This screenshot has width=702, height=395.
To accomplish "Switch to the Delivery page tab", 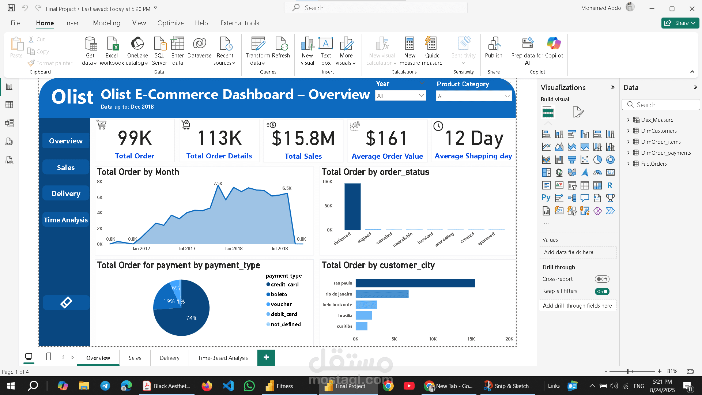I will (169, 358).
